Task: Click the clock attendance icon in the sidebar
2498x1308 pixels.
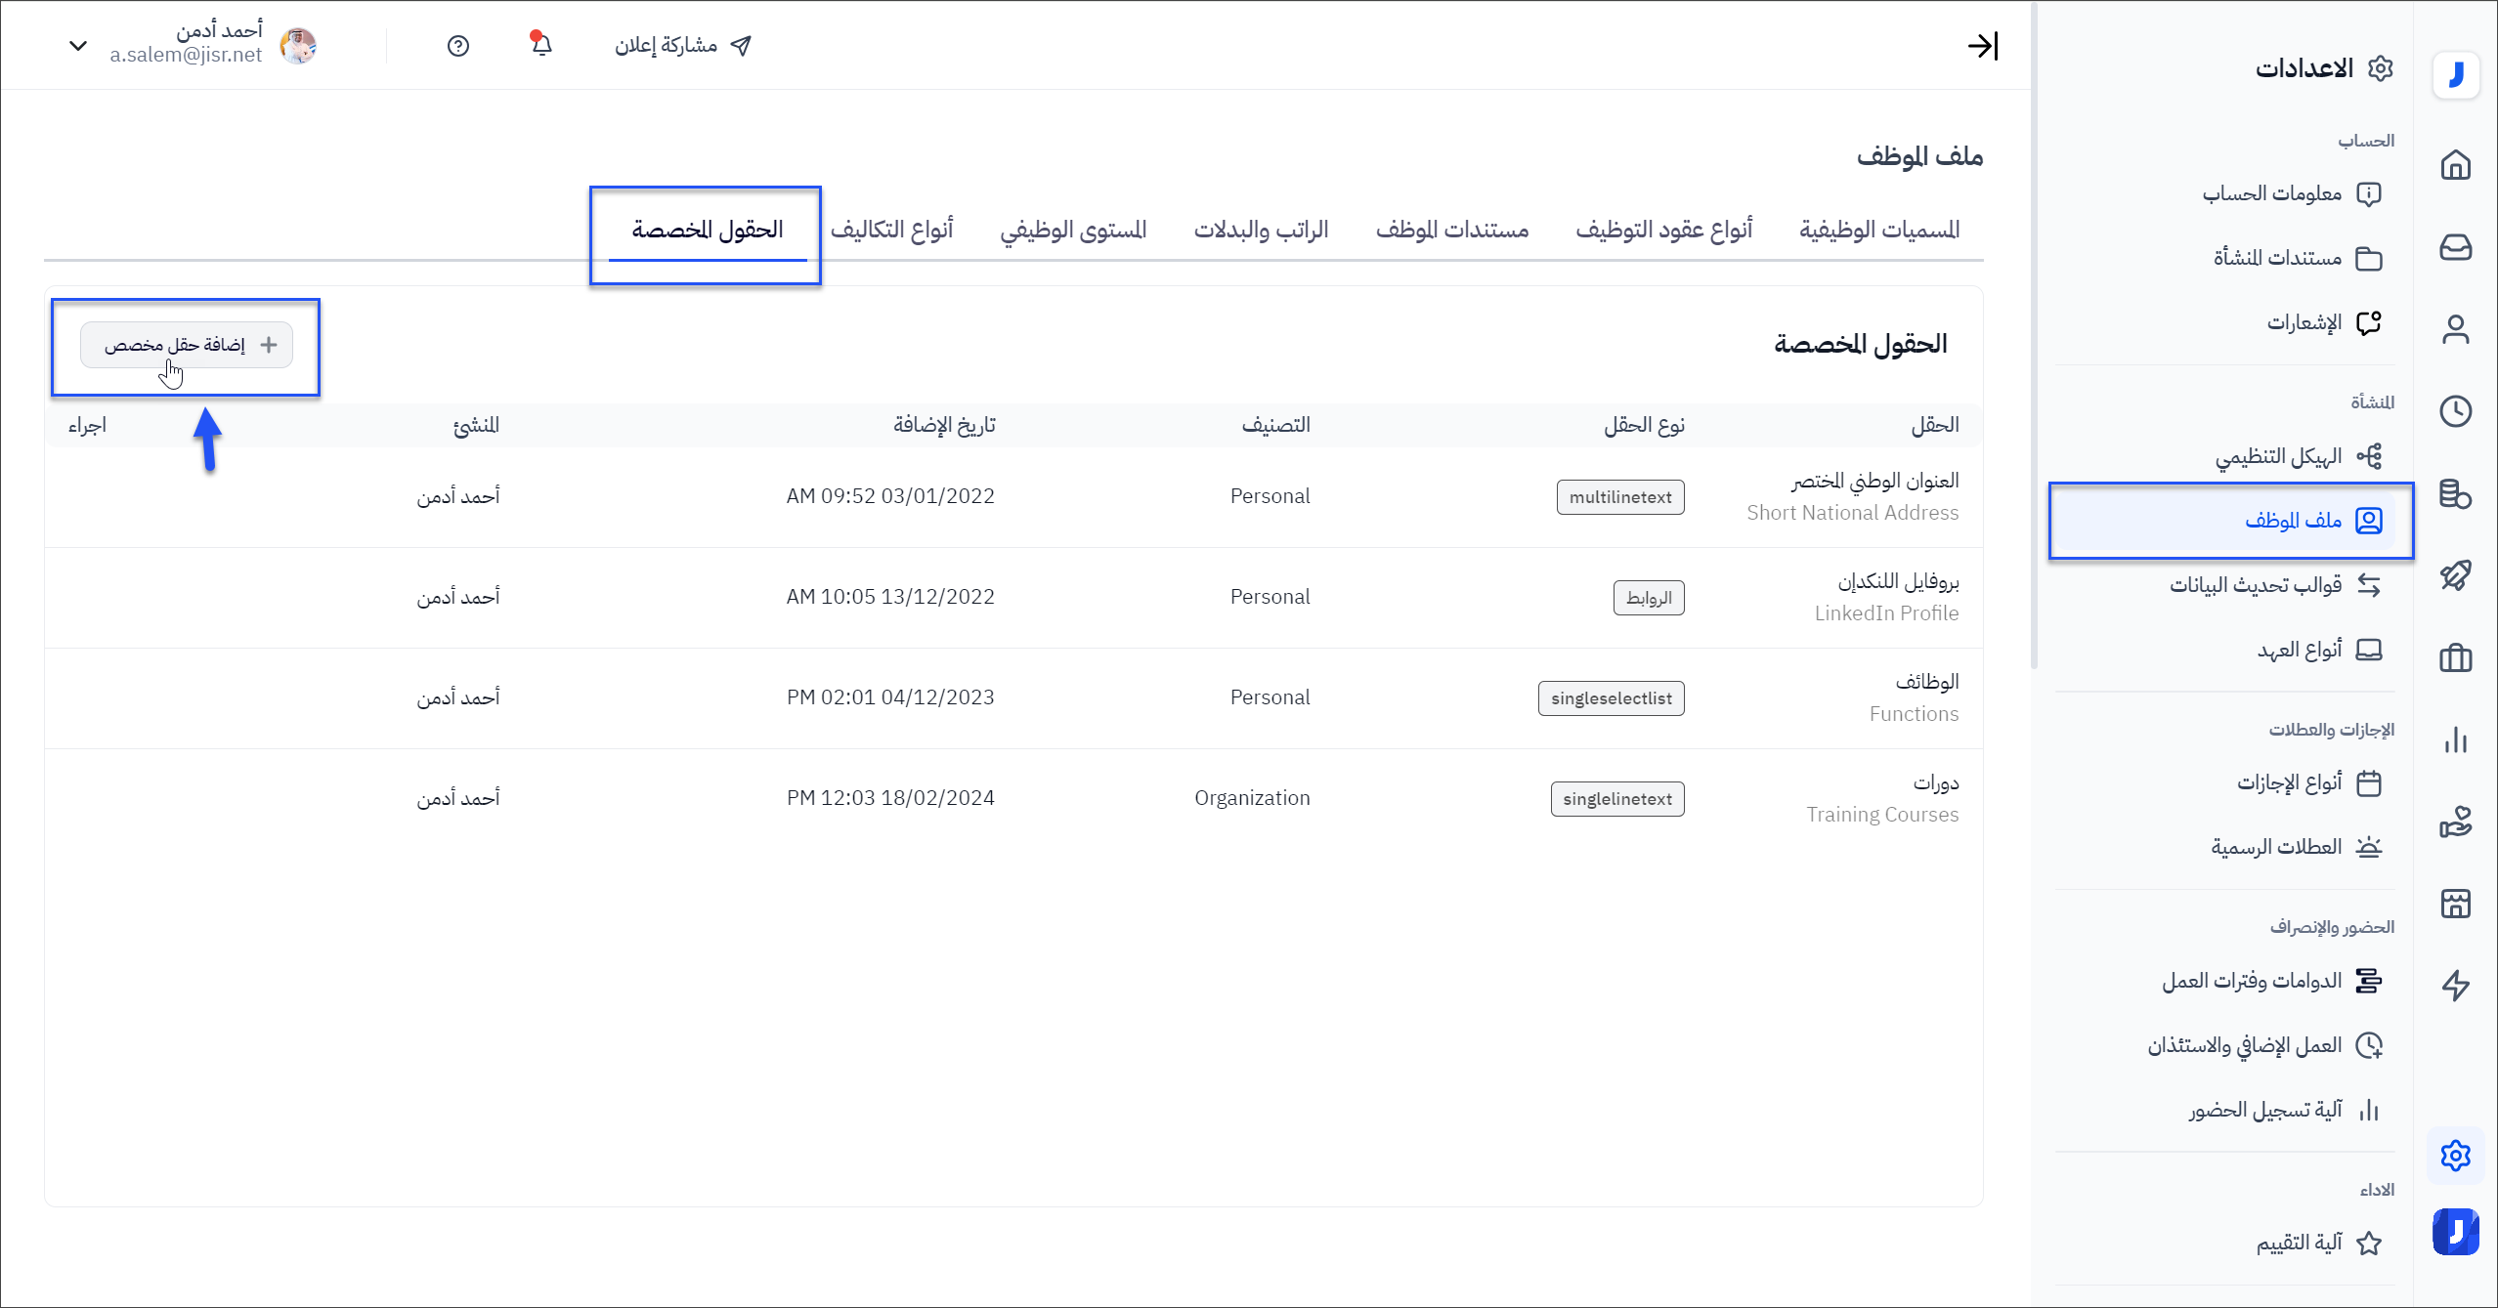Action: [x=2455, y=411]
